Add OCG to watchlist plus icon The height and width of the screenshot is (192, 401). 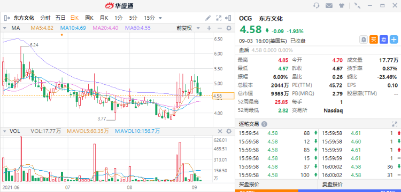pyautogui.click(x=394, y=39)
